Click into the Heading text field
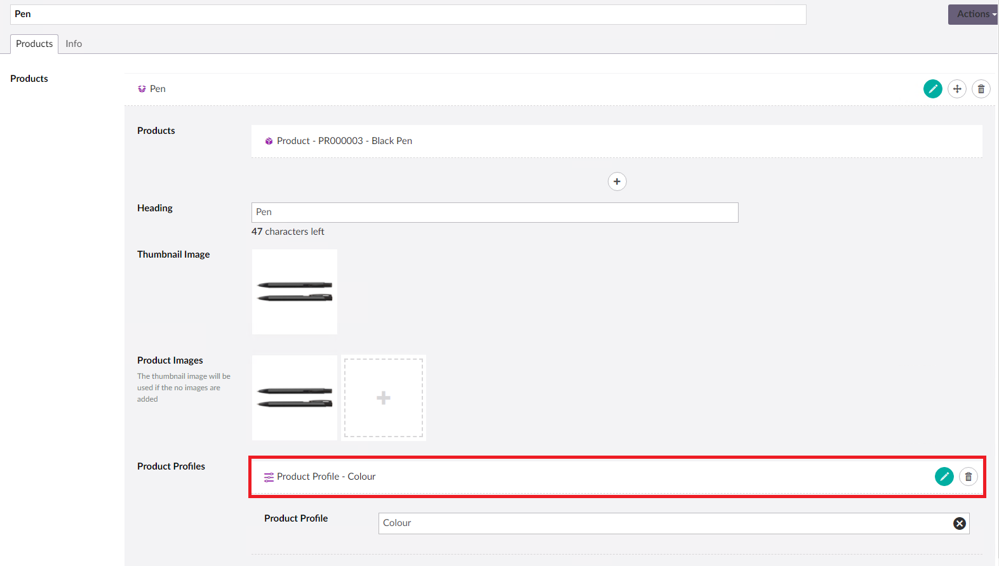The height and width of the screenshot is (566, 999). coord(494,213)
